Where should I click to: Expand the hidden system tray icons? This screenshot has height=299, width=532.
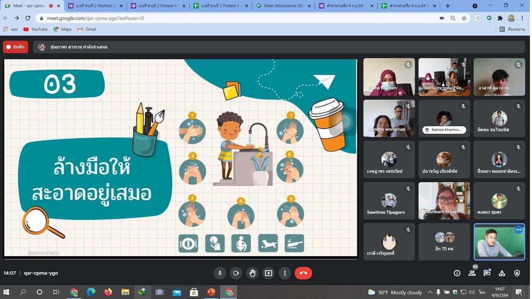click(x=430, y=292)
